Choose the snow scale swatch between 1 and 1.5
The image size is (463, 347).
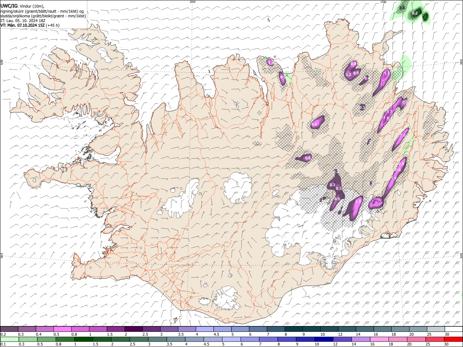[98, 329]
